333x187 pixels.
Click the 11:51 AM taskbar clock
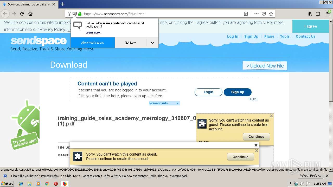(320, 184)
